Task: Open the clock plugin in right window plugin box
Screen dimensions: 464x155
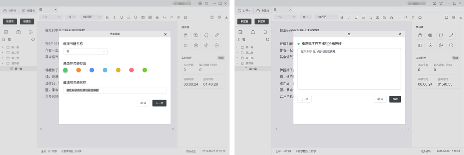Action: coord(451,45)
